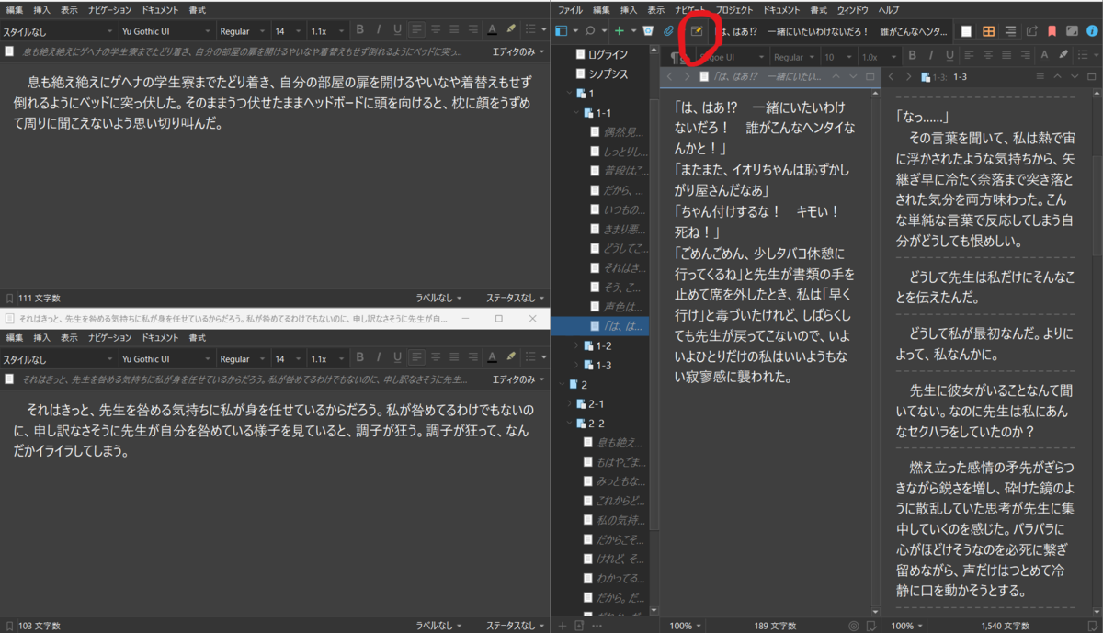Click the document title field showing 「は、はあ!? in main toolbar

832,31
